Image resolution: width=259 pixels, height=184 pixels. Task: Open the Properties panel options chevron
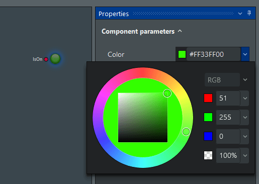[240, 14]
